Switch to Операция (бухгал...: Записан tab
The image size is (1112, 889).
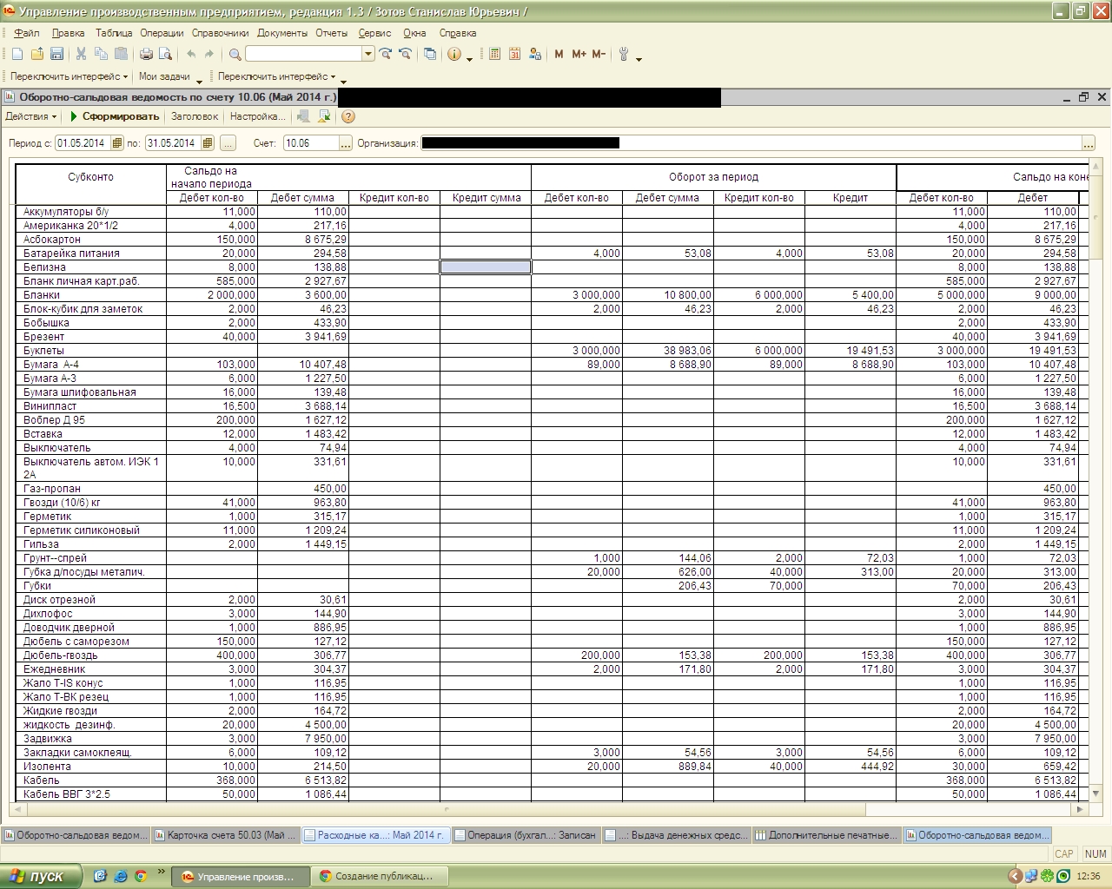(526, 835)
